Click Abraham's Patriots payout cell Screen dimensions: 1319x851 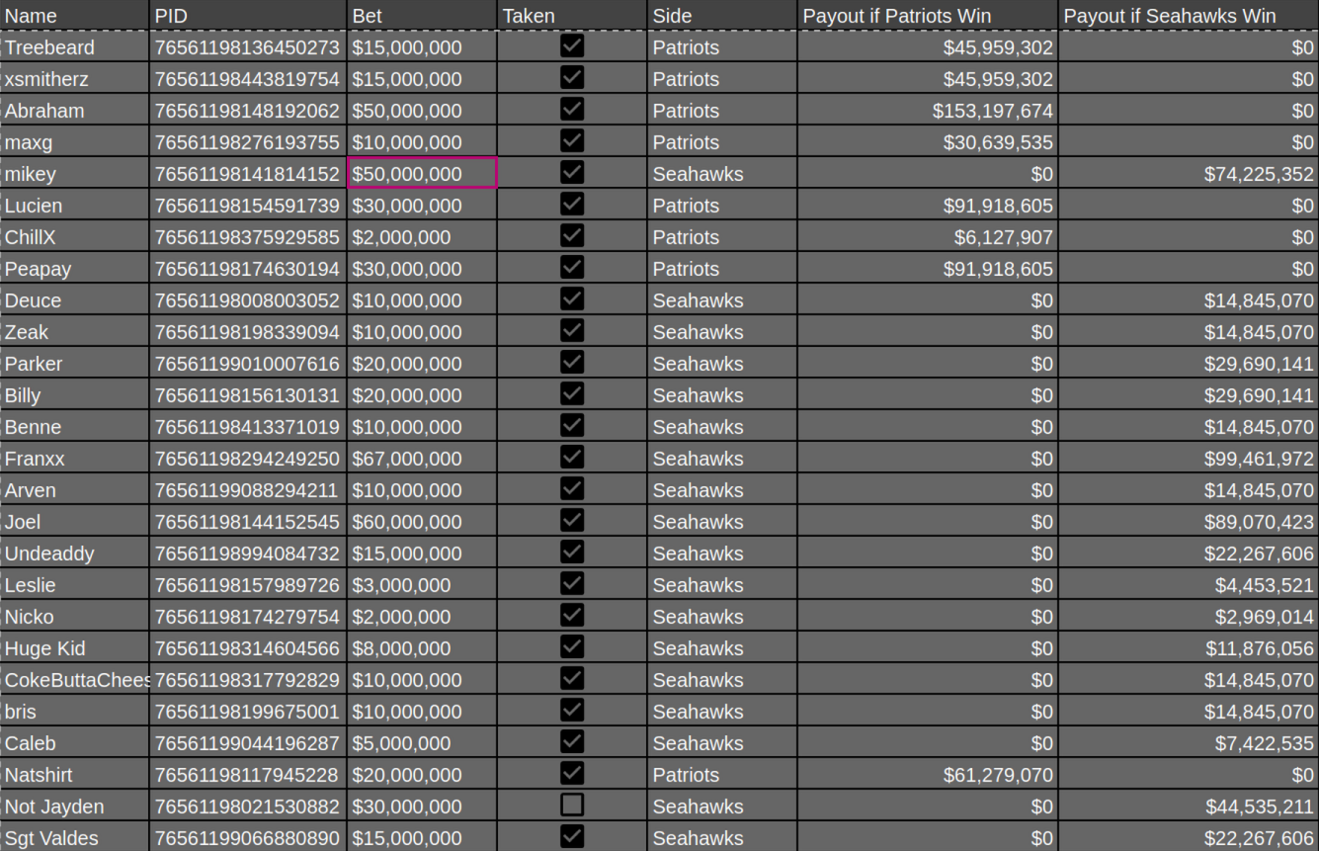point(928,111)
